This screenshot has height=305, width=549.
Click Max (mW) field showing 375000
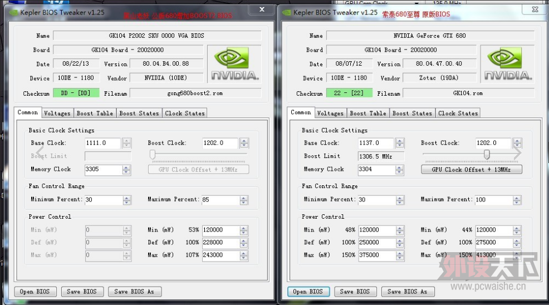tap(377, 255)
